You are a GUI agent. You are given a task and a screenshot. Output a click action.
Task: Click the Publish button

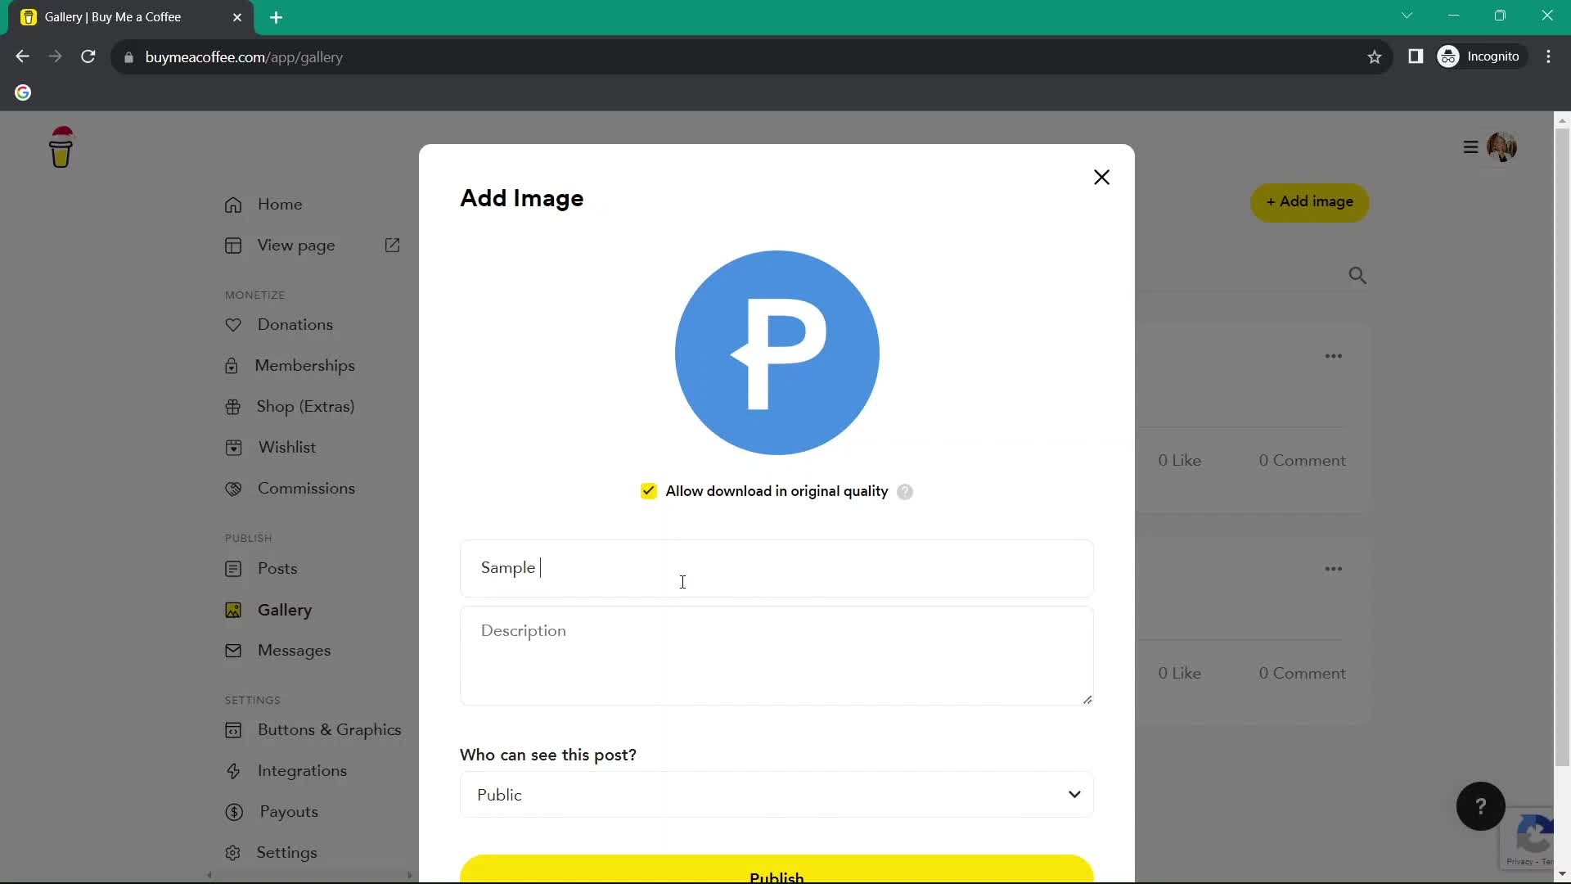coord(776,875)
